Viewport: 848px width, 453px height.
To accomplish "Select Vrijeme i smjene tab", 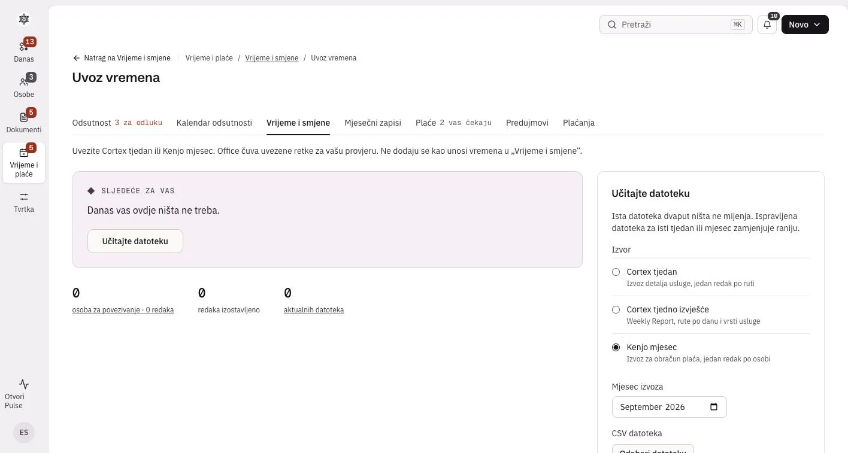I will [x=298, y=123].
